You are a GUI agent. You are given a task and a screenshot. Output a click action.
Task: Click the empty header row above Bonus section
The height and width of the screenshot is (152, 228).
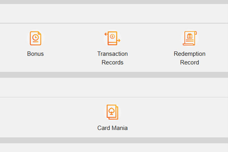click(x=114, y=13)
